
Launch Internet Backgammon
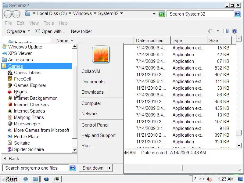(33, 98)
